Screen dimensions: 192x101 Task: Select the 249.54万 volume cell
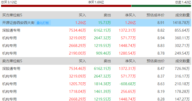click(x=182, y=53)
